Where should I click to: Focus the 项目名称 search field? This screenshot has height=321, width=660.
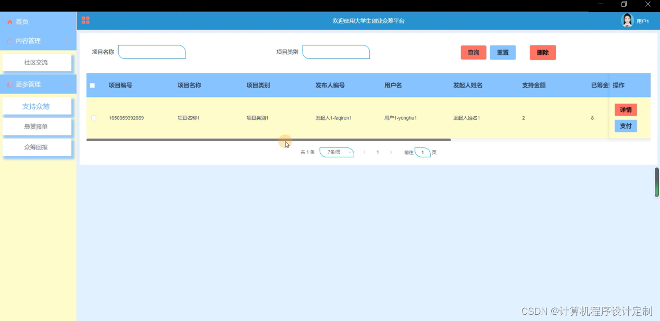(x=152, y=52)
